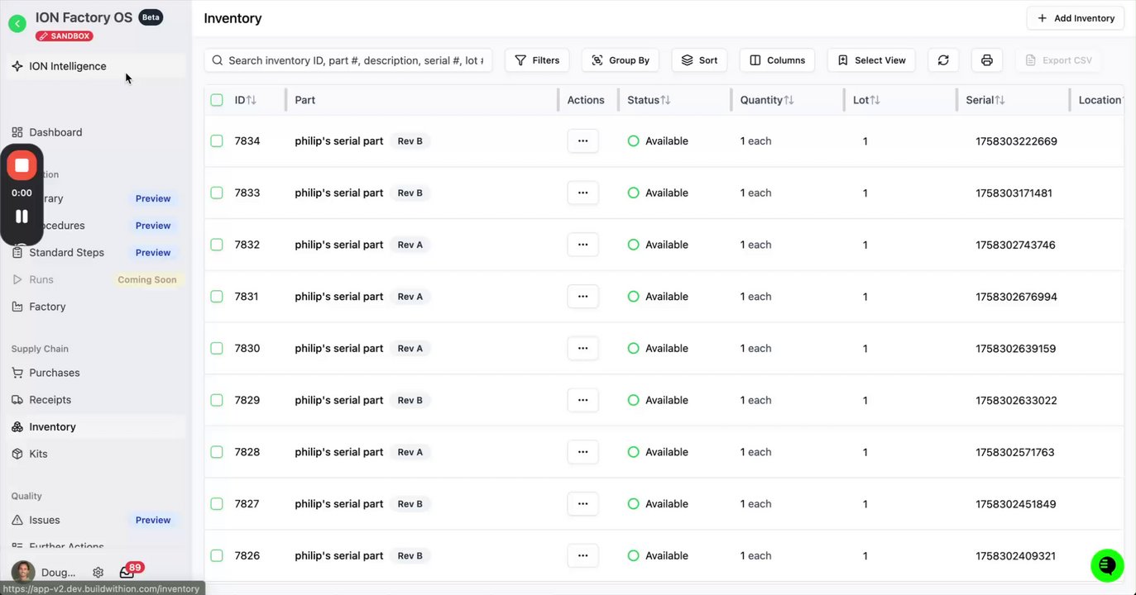Check the box for inventory 7834

coord(217,141)
